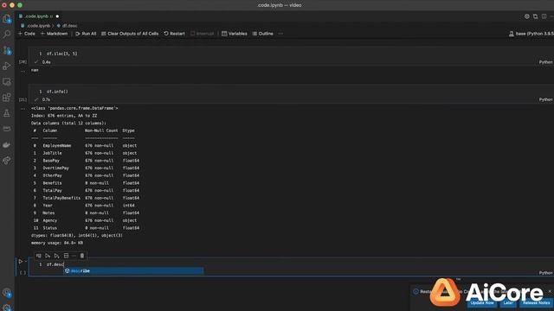Viewport: 554px width, 311px height.
Task: Open Source Control view in activity bar
Action: click(7, 50)
